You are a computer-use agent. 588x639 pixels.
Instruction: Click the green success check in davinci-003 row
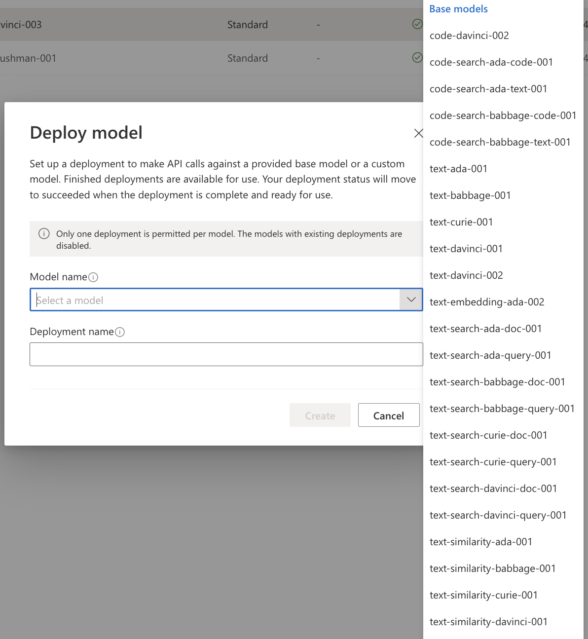click(x=417, y=24)
